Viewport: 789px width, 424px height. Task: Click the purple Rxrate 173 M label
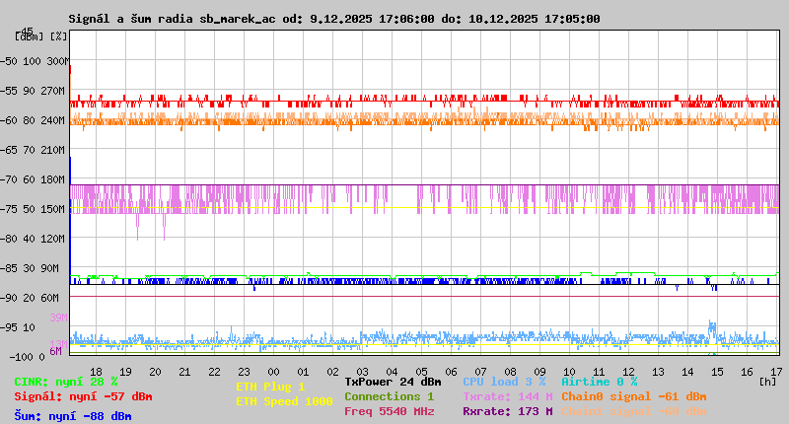(507, 411)
